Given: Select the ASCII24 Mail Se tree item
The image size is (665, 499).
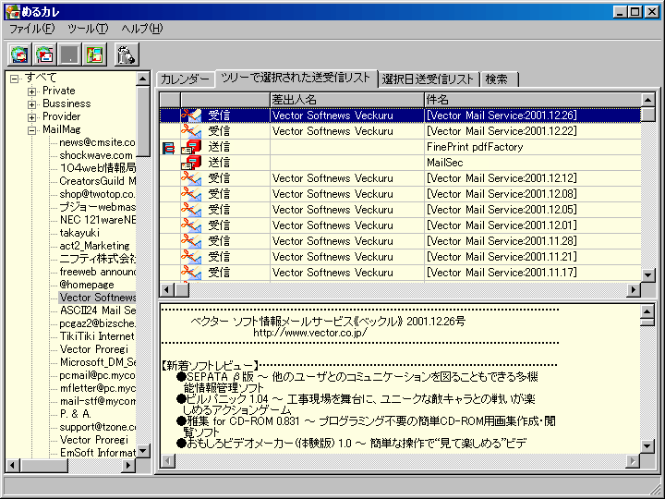Looking at the screenshot, I should 98,310.
